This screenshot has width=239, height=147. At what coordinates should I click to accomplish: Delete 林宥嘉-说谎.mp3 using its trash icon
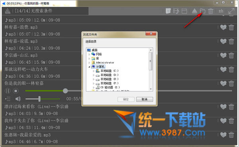click(231, 42)
